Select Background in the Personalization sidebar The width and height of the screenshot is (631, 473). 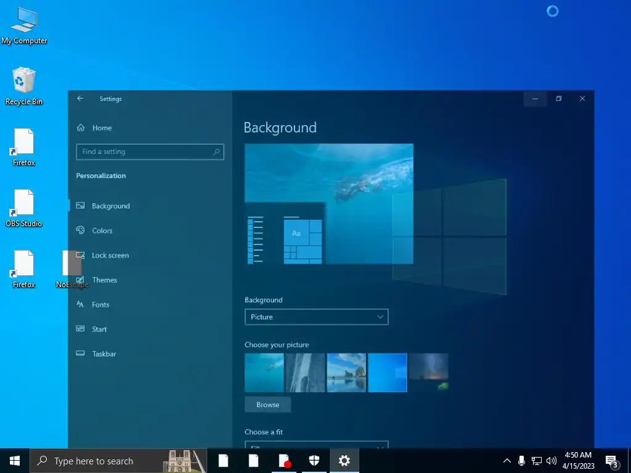pos(111,206)
